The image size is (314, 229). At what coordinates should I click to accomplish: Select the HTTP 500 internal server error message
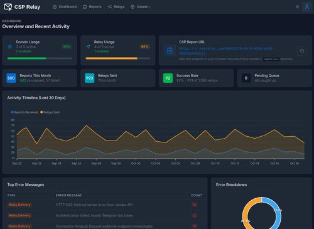[94, 205]
